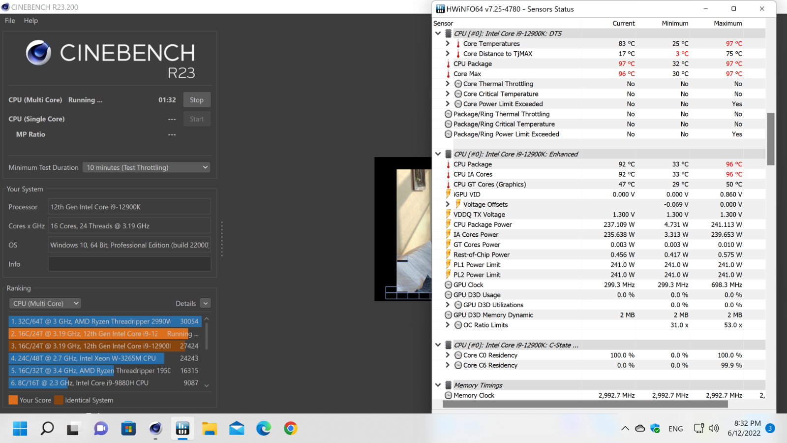Click Current column header

623,23
